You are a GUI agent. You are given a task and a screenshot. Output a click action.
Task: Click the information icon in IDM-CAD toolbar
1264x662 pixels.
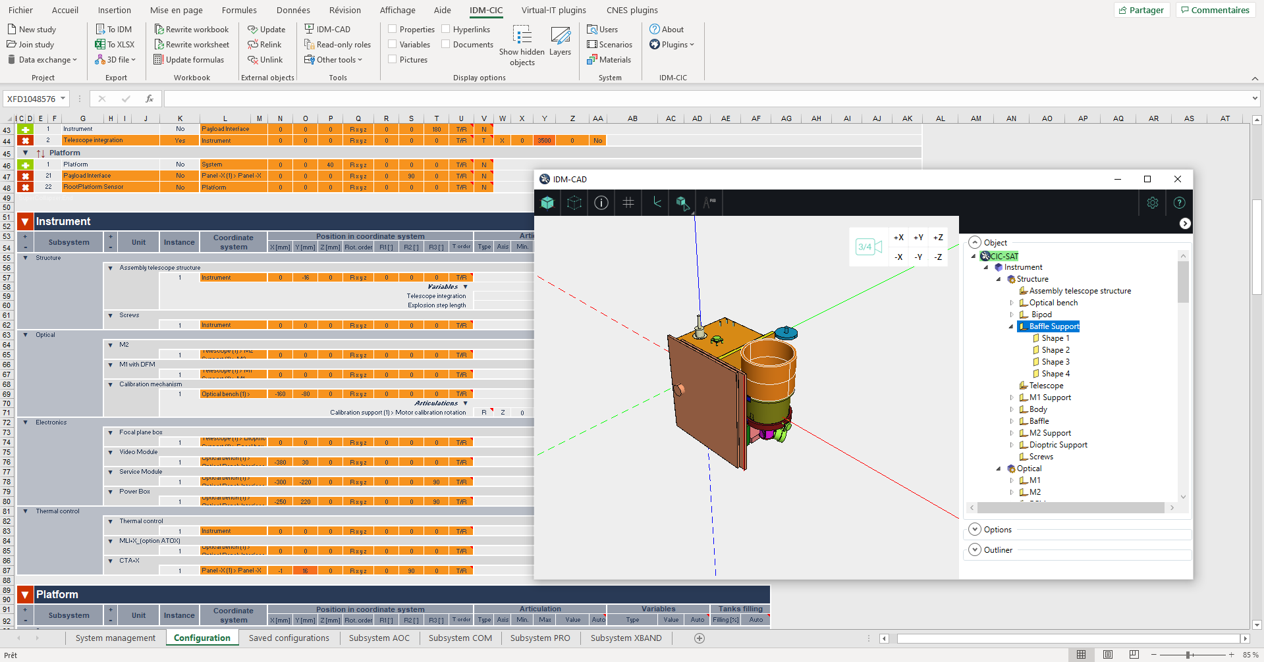[601, 203]
